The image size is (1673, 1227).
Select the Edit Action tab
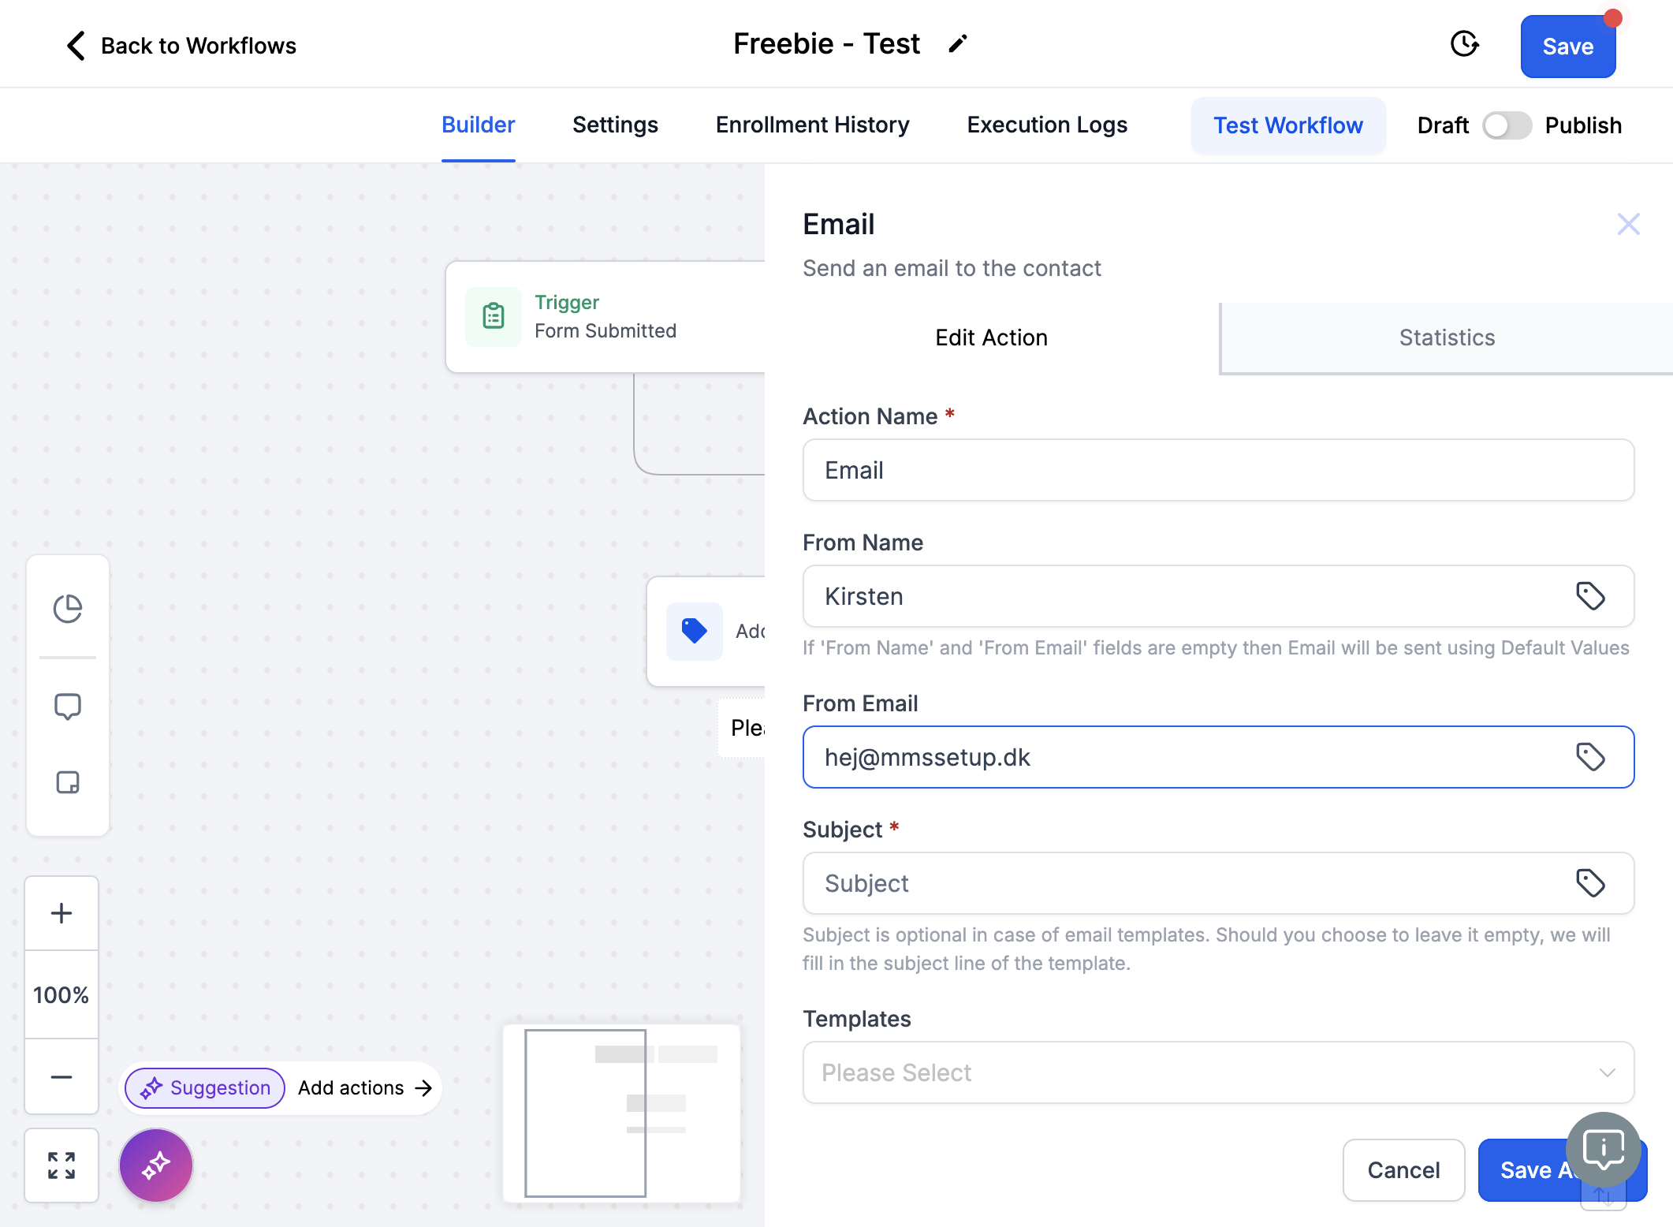click(991, 338)
